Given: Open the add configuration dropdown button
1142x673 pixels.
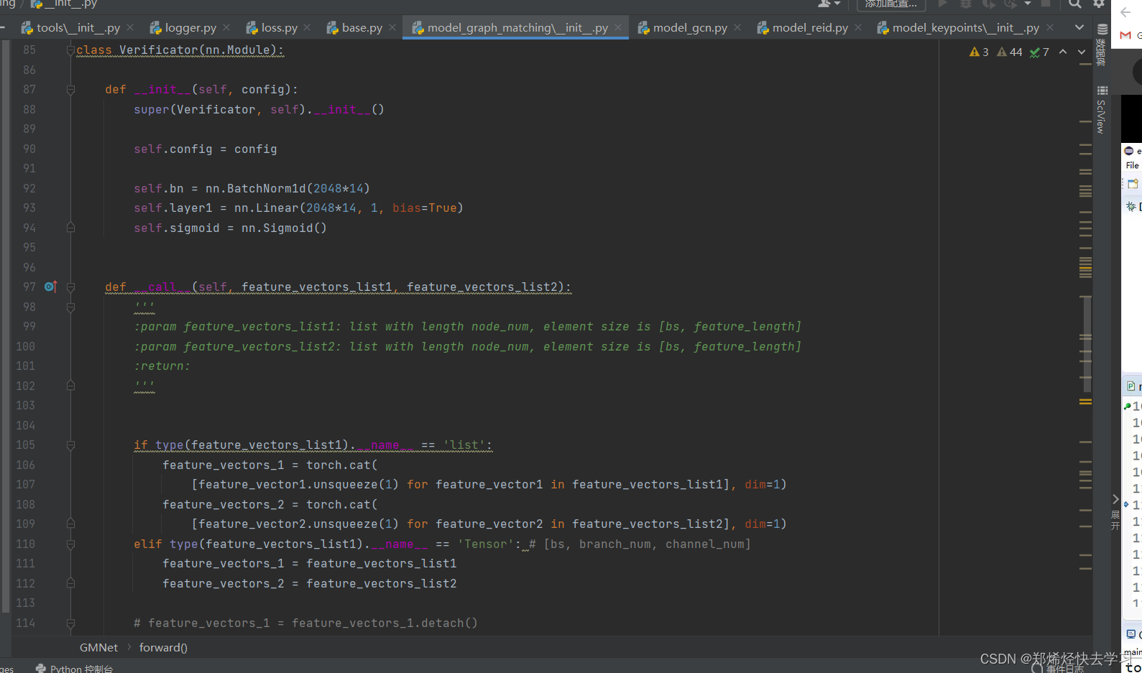Looking at the screenshot, I should (x=890, y=4).
